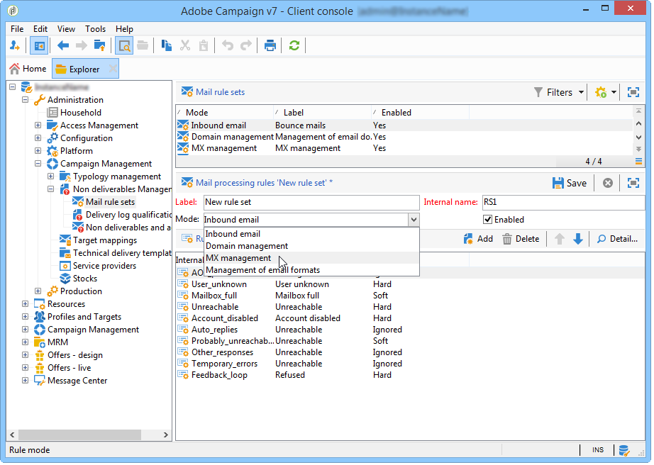The width and height of the screenshot is (654, 465).
Task: Select the Inbound email Bounce mails row
Action: pos(404,125)
